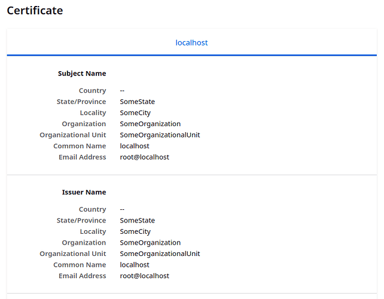384x299 pixels.
Task: Click localhost common name value under Issuer Name
Action: coord(135,265)
